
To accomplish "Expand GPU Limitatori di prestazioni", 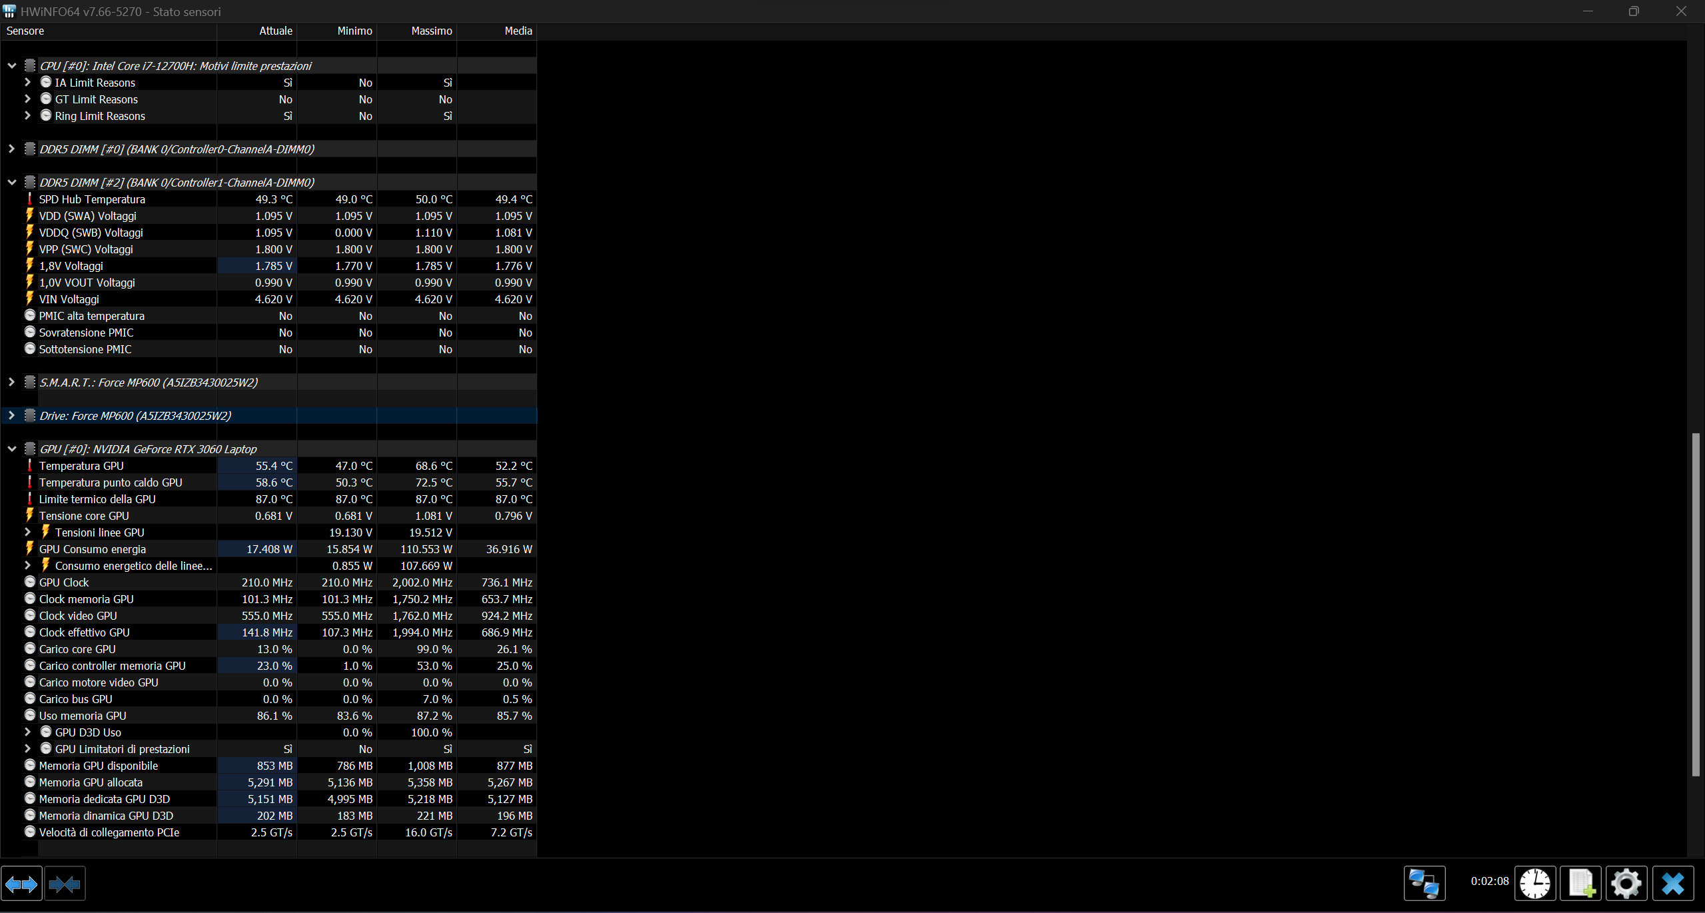I will pos(27,748).
